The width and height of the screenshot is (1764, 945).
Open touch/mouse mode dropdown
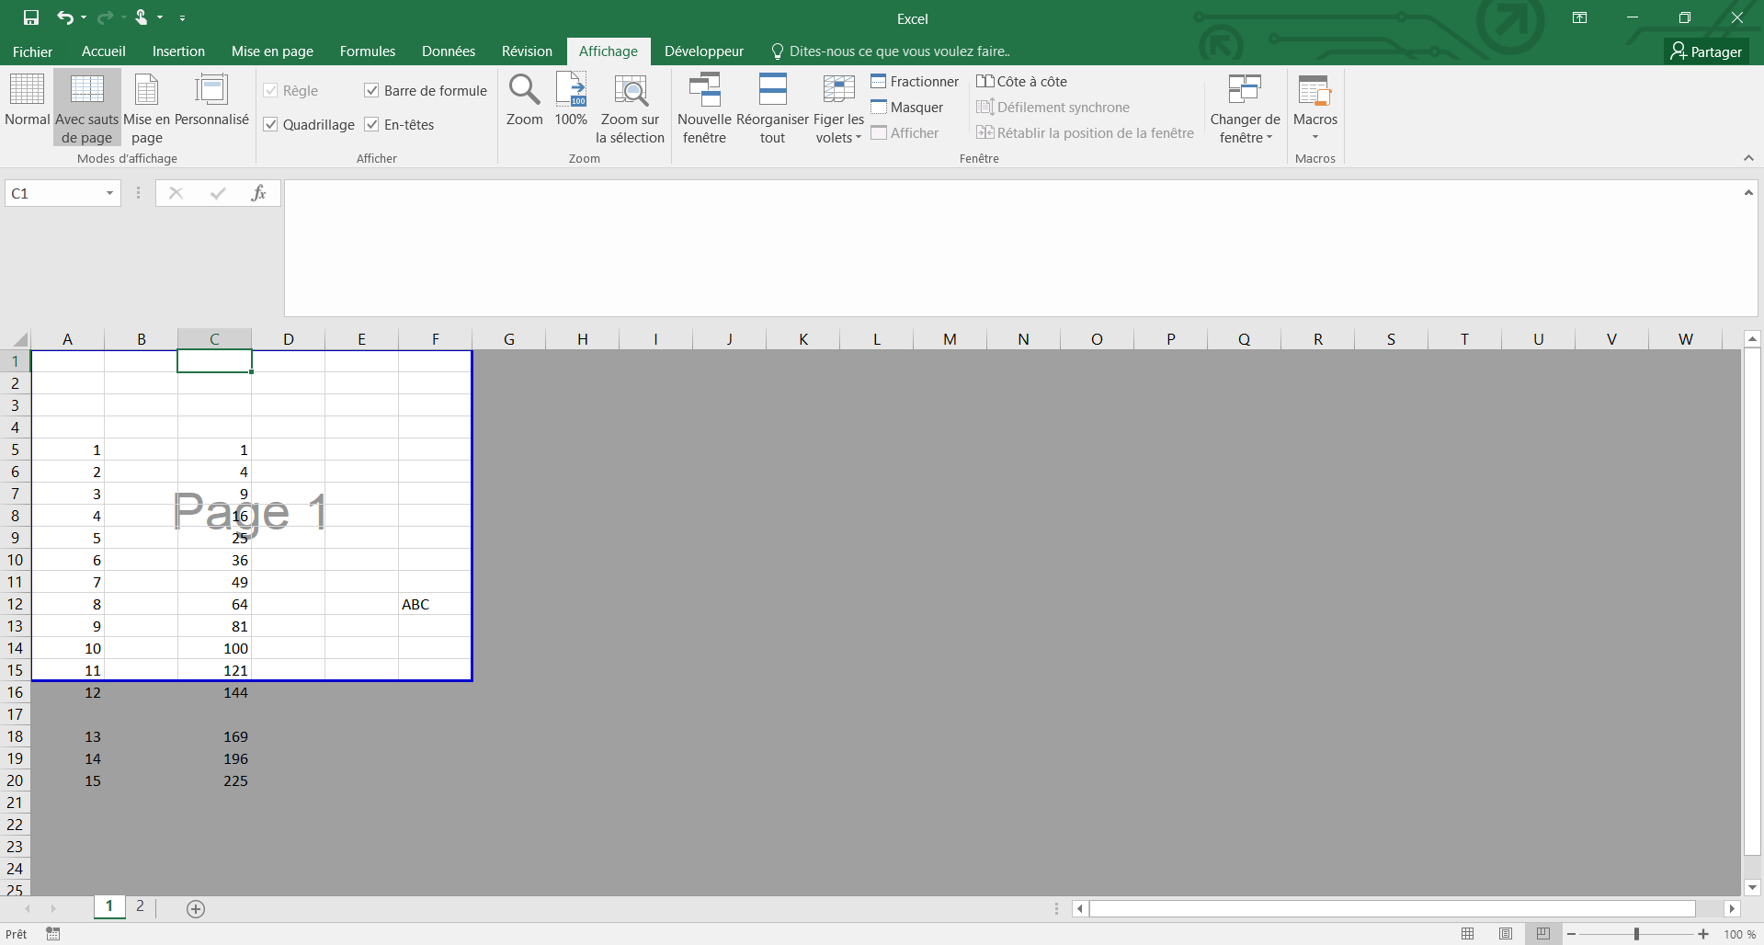[160, 17]
